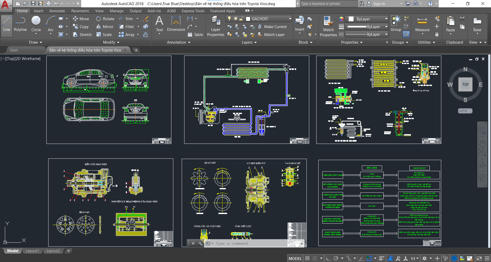This screenshot has width=491, height=262.
Task: Toggle object snap in status bar
Action: 369,258
